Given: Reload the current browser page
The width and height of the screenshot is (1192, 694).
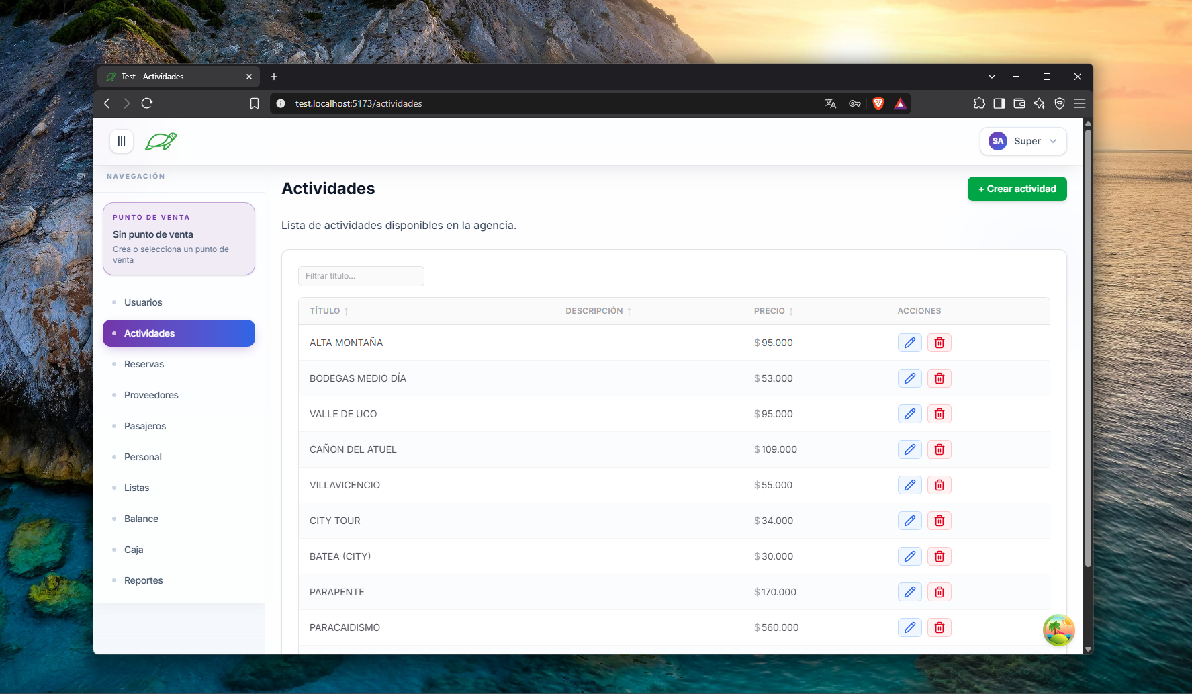Looking at the screenshot, I should coord(147,103).
